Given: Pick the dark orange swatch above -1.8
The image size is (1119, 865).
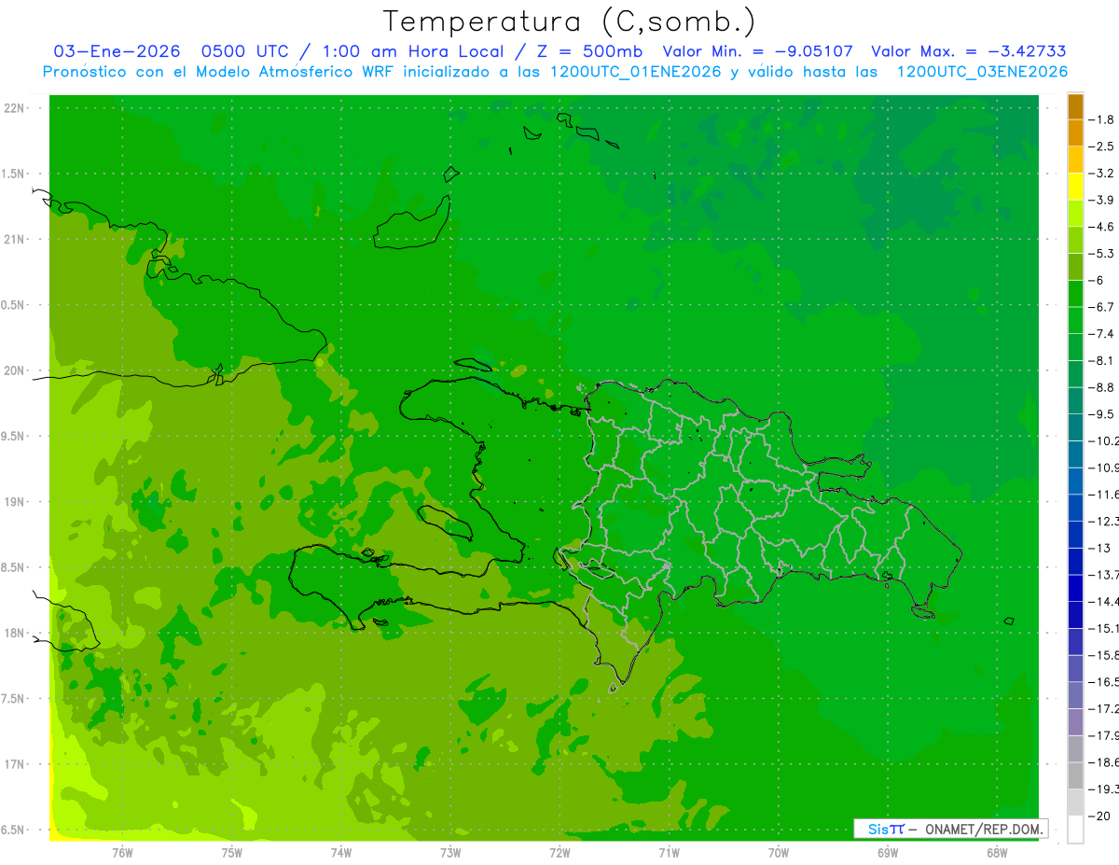Looking at the screenshot, I should point(1075,106).
